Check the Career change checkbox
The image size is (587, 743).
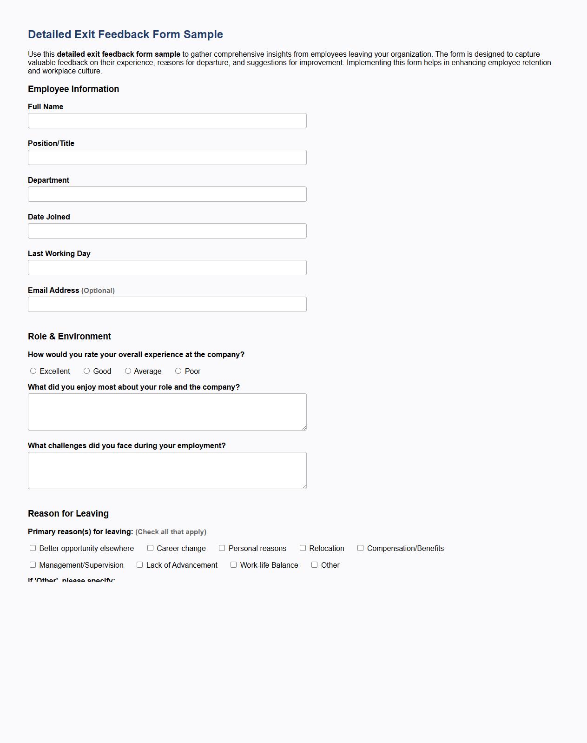[x=151, y=548]
